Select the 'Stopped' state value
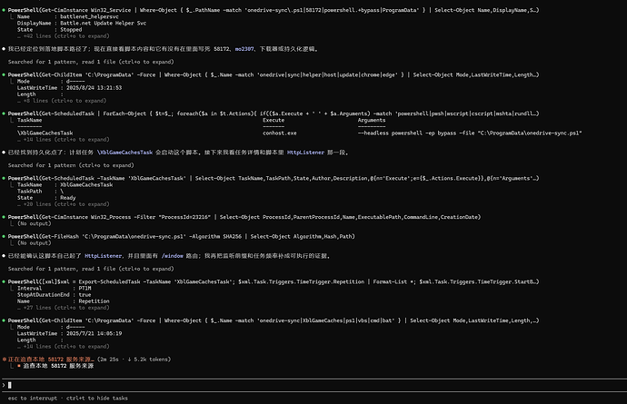Viewport: 627px width, 404px height. (71, 30)
